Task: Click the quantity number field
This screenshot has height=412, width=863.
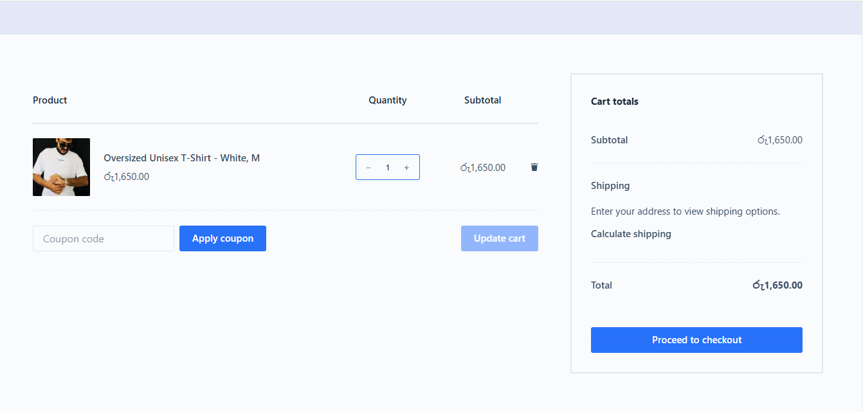Action: 388,168
